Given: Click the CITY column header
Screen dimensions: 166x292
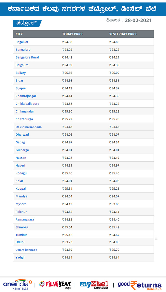Looking at the screenshot, I should click(19, 34).
